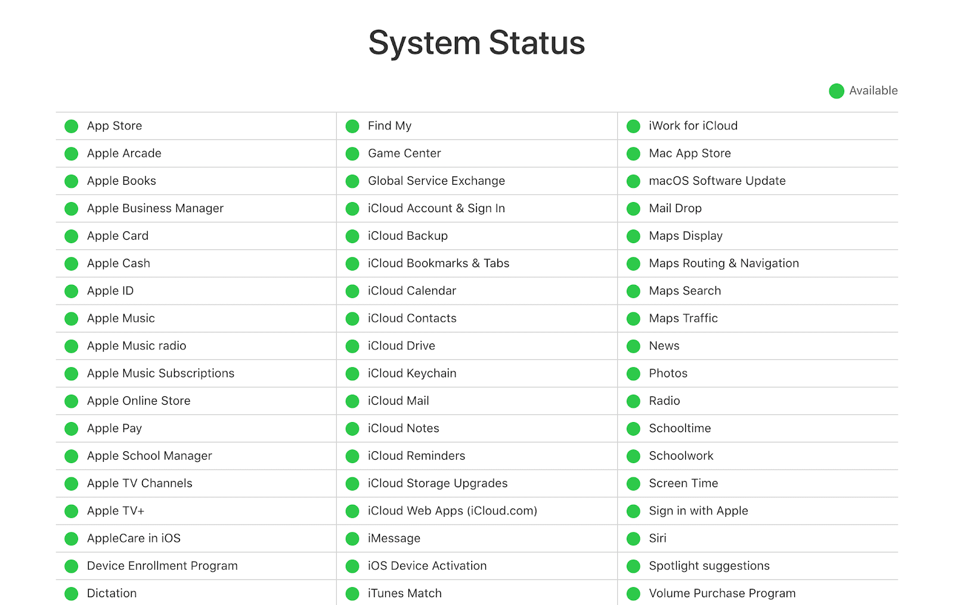
Task: Click the System Status page heading
Action: pos(476,43)
